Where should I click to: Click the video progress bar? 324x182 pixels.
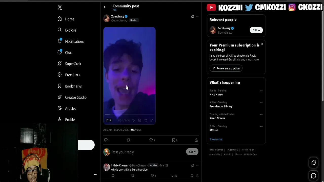[x=129, y=115]
